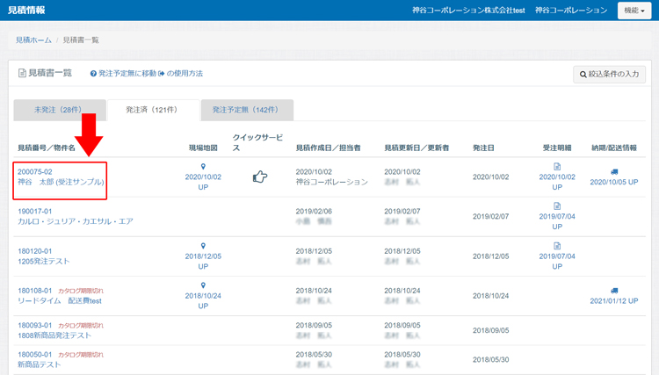The height and width of the screenshot is (375, 659).
Task: Click the 受注明細 column header
Action: coord(557,148)
